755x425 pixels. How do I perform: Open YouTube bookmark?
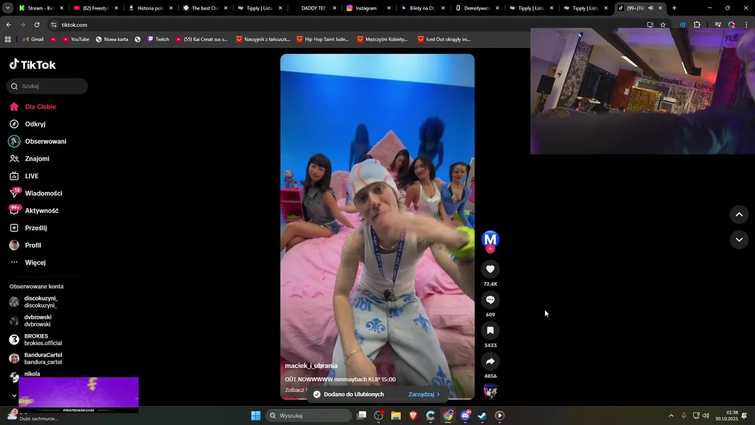75,39
